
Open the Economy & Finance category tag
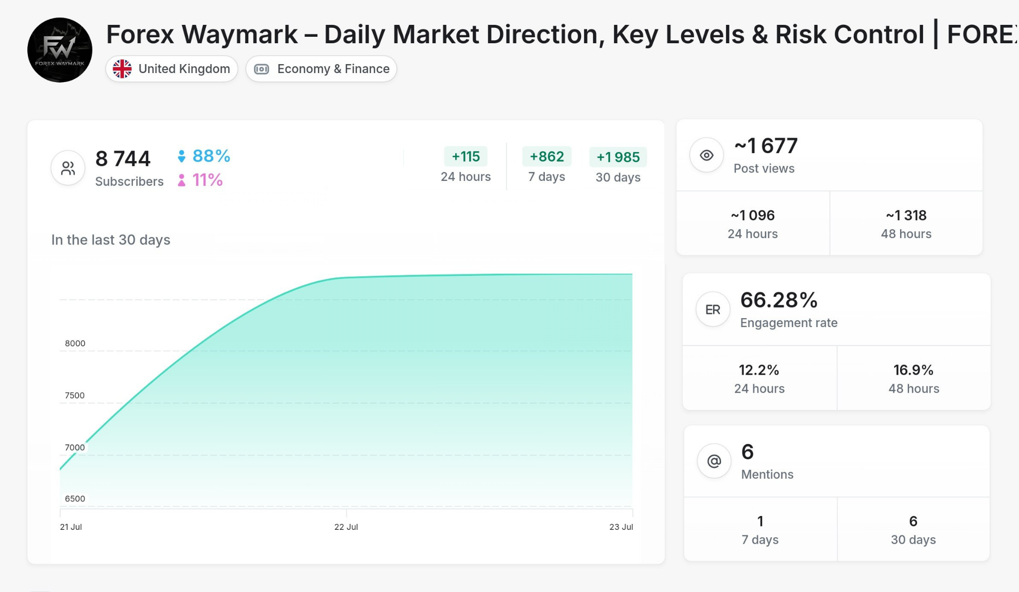click(321, 69)
